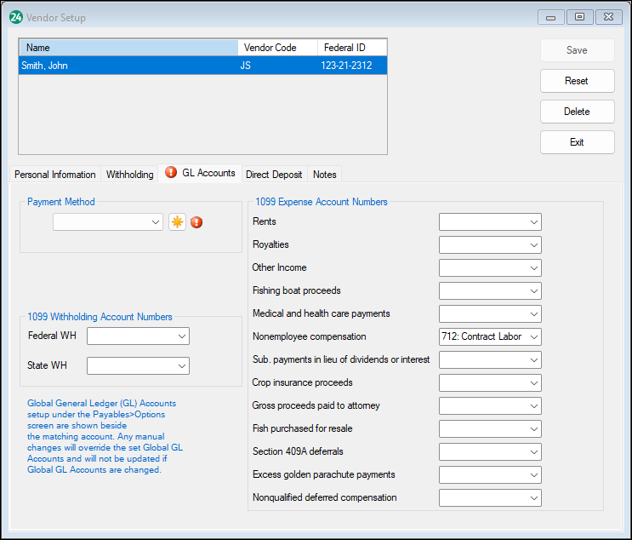Open the Withholding tab
632x540 pixels.
coord(129,175)
